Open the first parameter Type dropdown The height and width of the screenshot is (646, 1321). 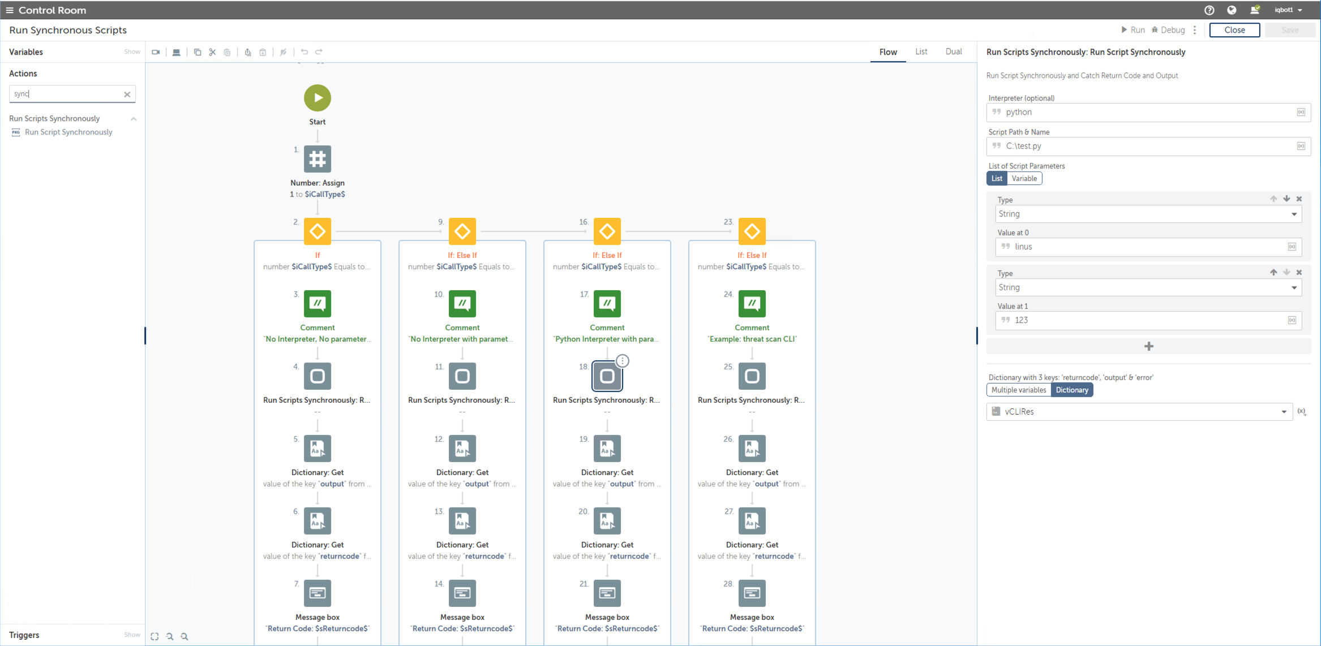[1148, 214]
